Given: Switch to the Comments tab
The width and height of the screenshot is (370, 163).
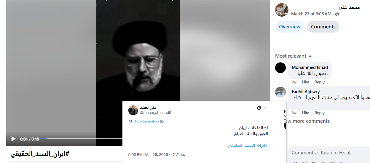Looking at the screenshot, I should pos(323,27).
